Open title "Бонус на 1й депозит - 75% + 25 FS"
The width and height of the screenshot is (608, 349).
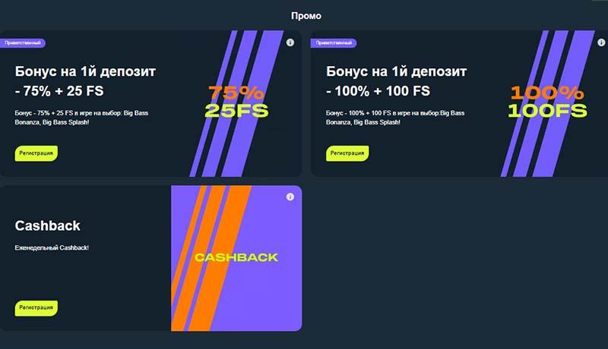(x=85, y=81)
